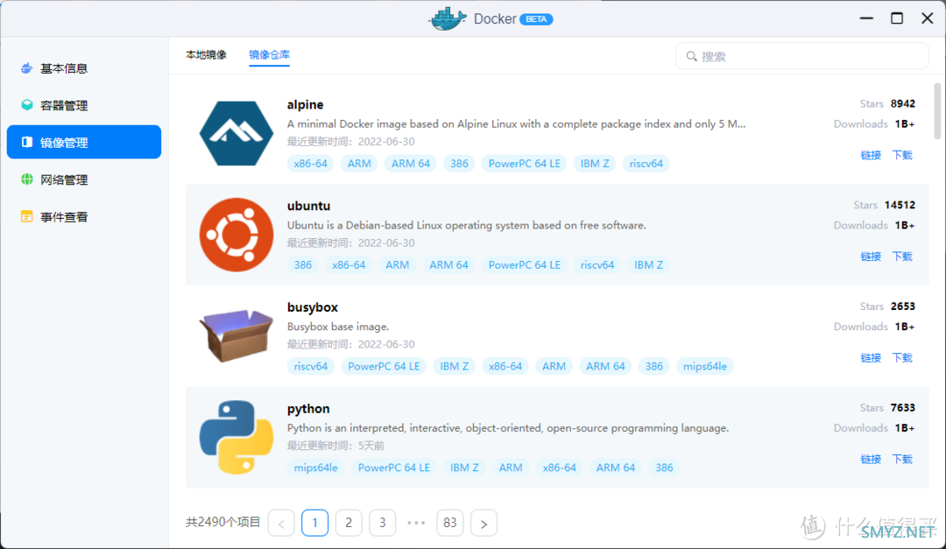The height and width of the screenshot is (549, 946).
Task: Click the python image logo
Action: [x=236, y=438]
